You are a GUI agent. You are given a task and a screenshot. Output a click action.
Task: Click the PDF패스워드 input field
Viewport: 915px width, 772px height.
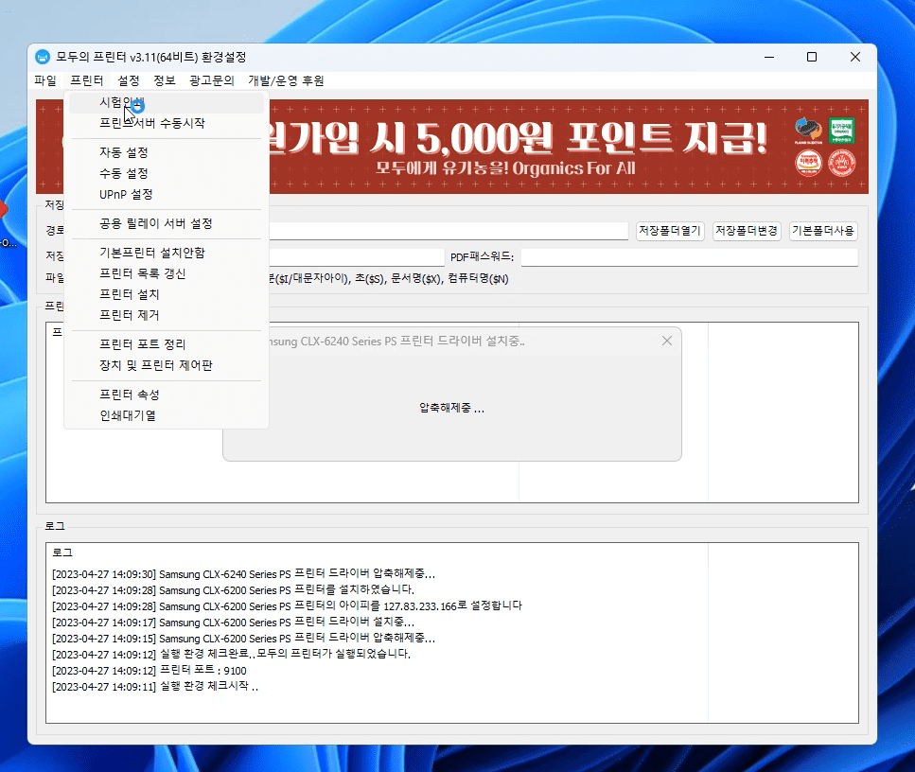pos(689,256)
